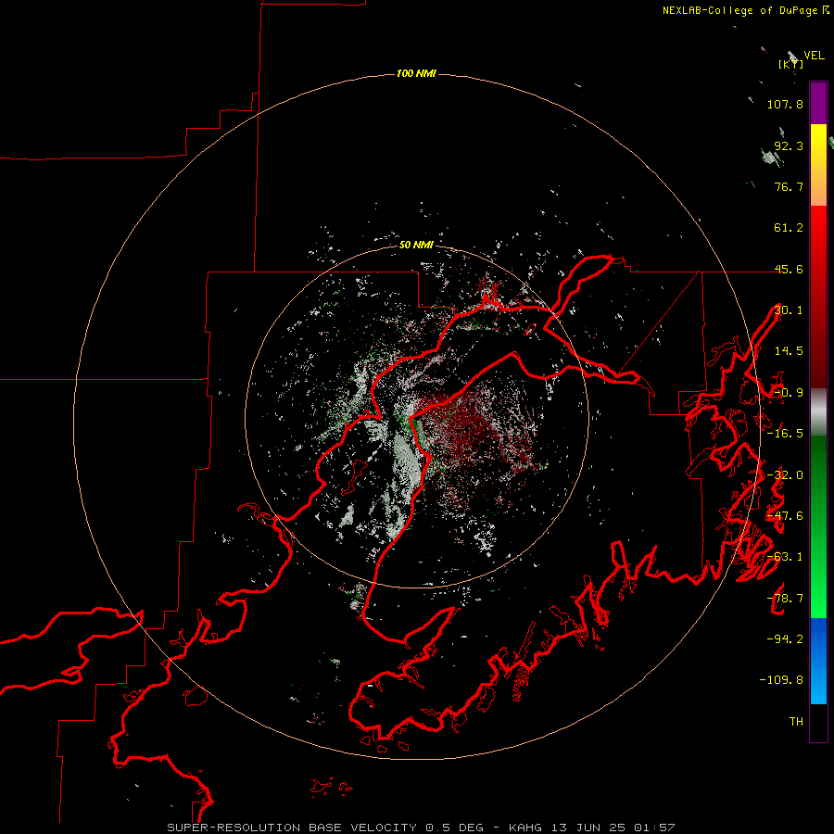Click the 50 NMI range ring label
This screenshot has height=834, width=834.
(416, 245)
